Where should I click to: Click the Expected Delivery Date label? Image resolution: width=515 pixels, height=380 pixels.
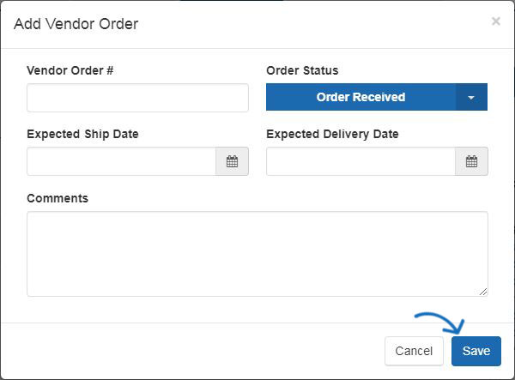(x=332, y=134)
